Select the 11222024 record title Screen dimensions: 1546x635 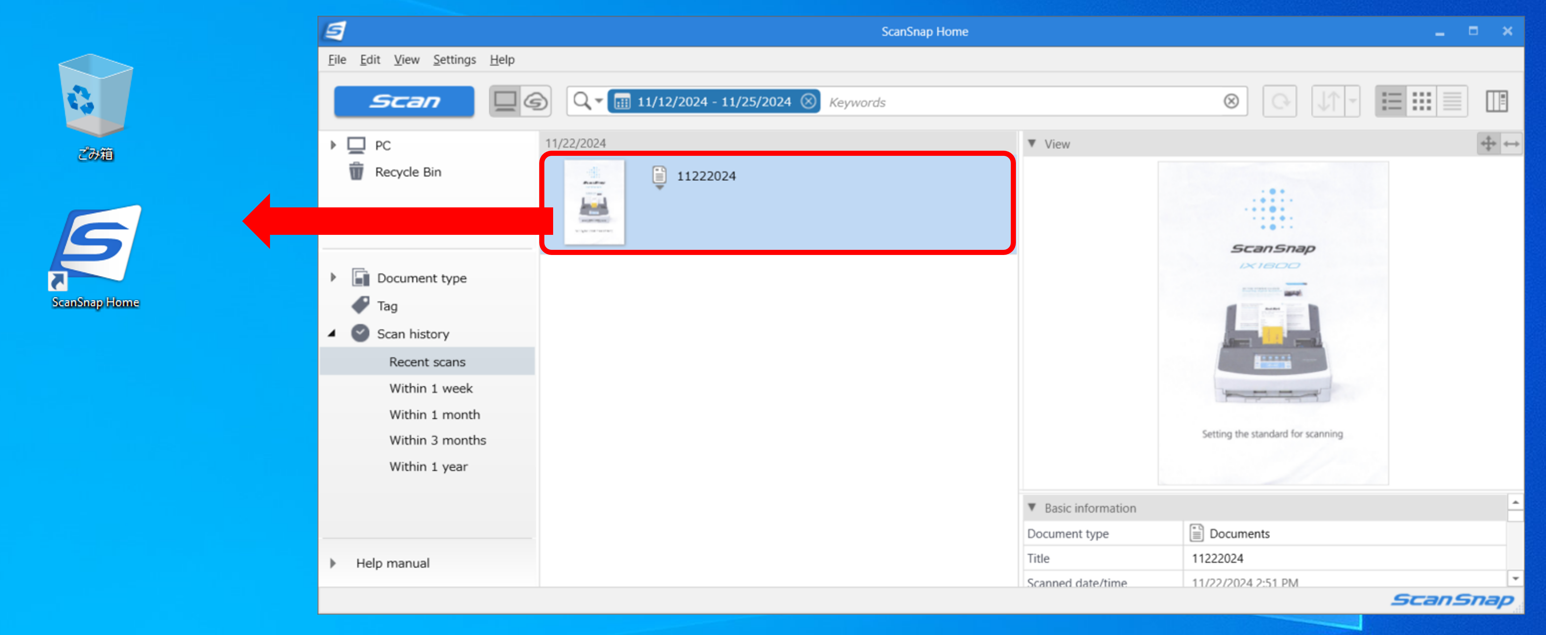(706, 176)
